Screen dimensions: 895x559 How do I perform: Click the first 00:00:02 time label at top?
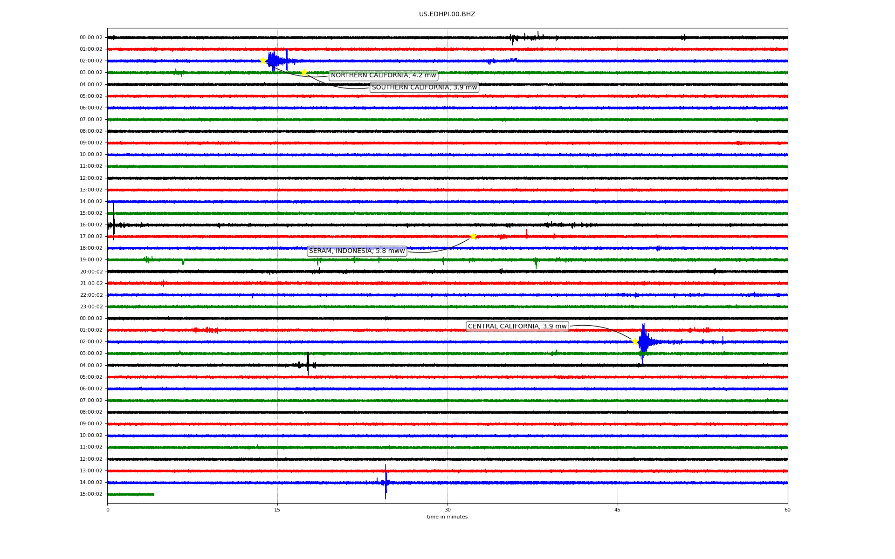pos(91,38)
